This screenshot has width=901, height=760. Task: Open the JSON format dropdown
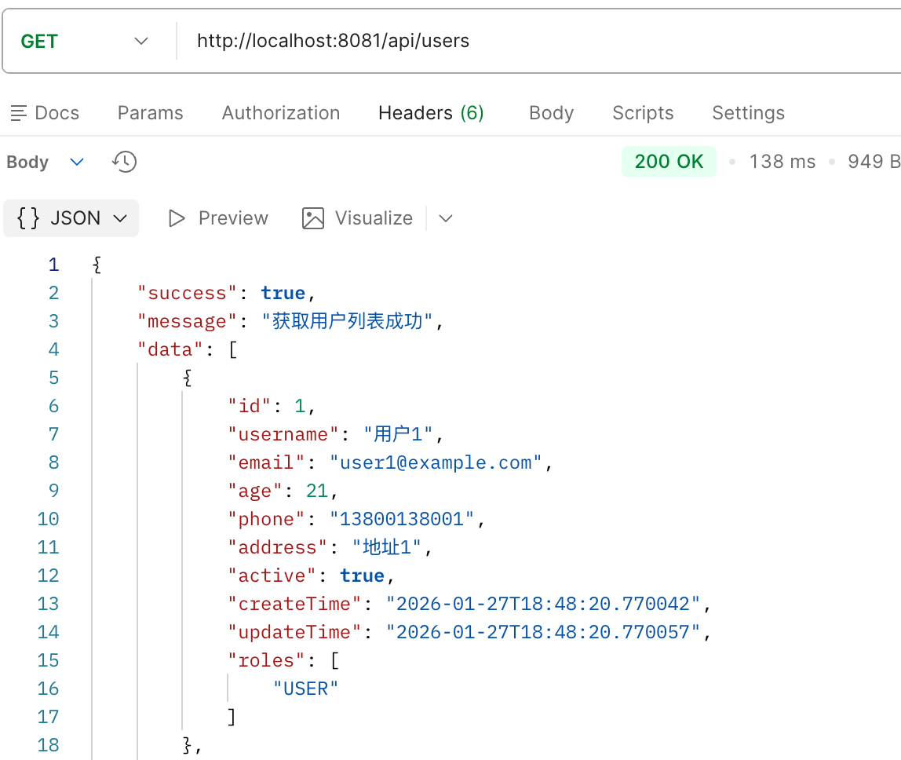71,218
